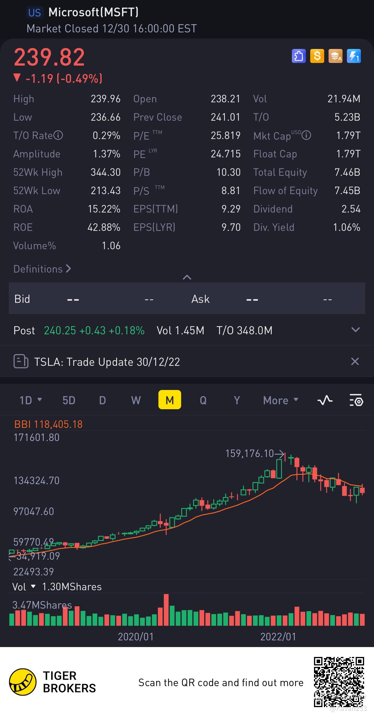Viewport: 374px width, 717px height.
Task: Switch to the W weekly chart tab
Action: 136,400
